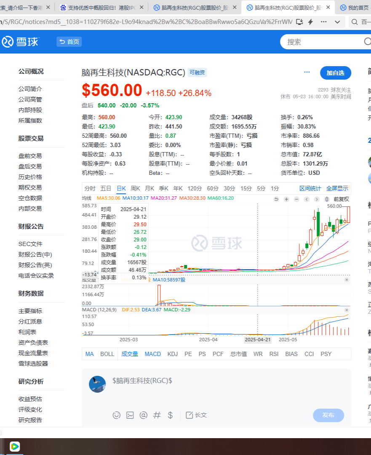Toggle the MA indicator
The width and height of the screenshot is (371, 455).
(89, 354)
